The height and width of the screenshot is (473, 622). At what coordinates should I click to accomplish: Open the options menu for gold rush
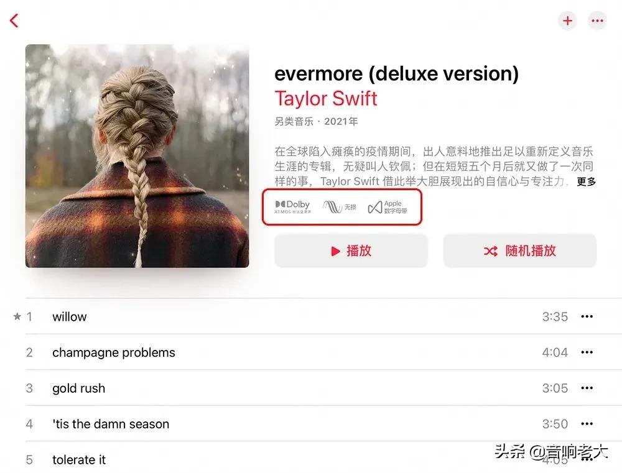587,388
